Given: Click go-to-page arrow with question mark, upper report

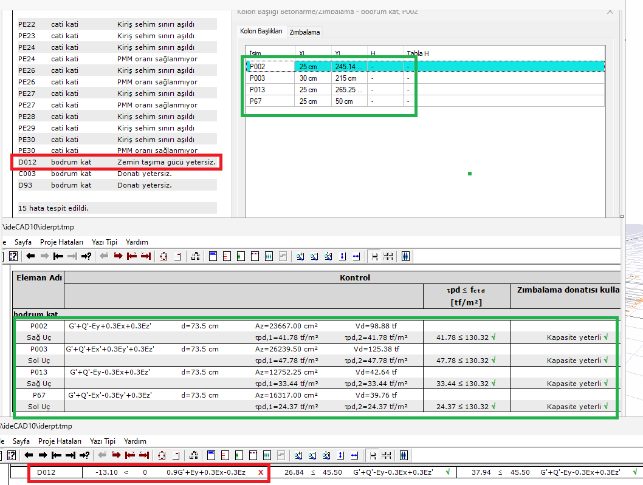Looking at the screenshot, I should (x=86, y=256).
